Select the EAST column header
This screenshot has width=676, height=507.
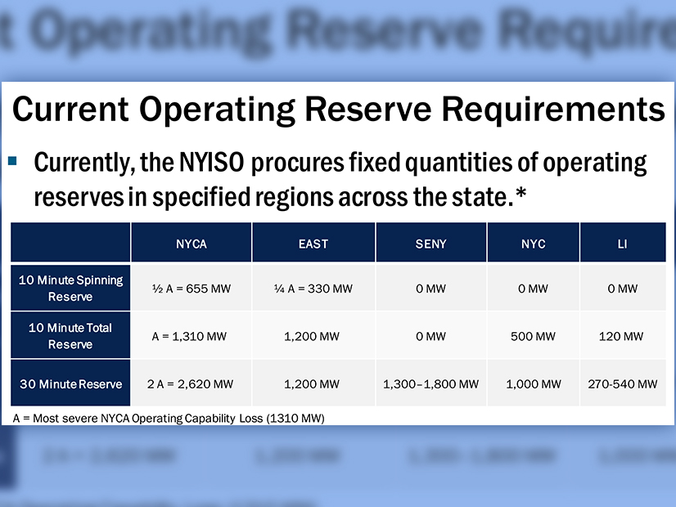pyautogui.click(x=313, y=244)
